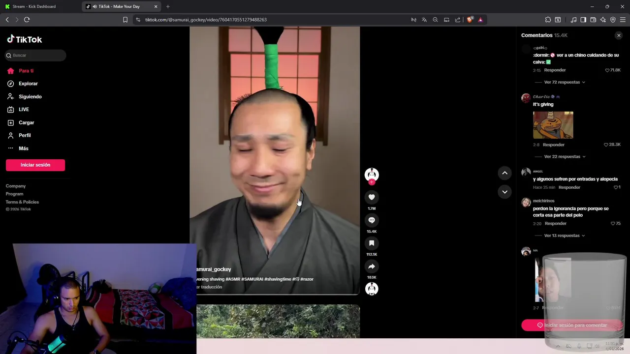Expand Ver 72 respuestas replies
The height and width of the screenshot is (354, 630).
coord(565,82)
